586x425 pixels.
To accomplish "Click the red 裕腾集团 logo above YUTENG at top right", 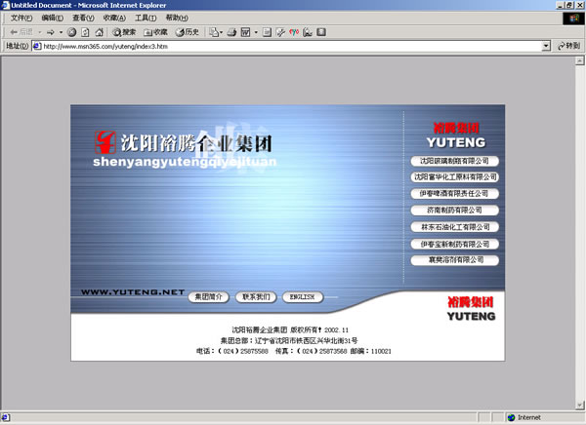I will (456, 128).
